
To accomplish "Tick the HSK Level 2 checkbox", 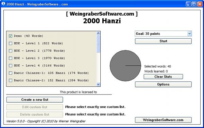I will 11,51.
